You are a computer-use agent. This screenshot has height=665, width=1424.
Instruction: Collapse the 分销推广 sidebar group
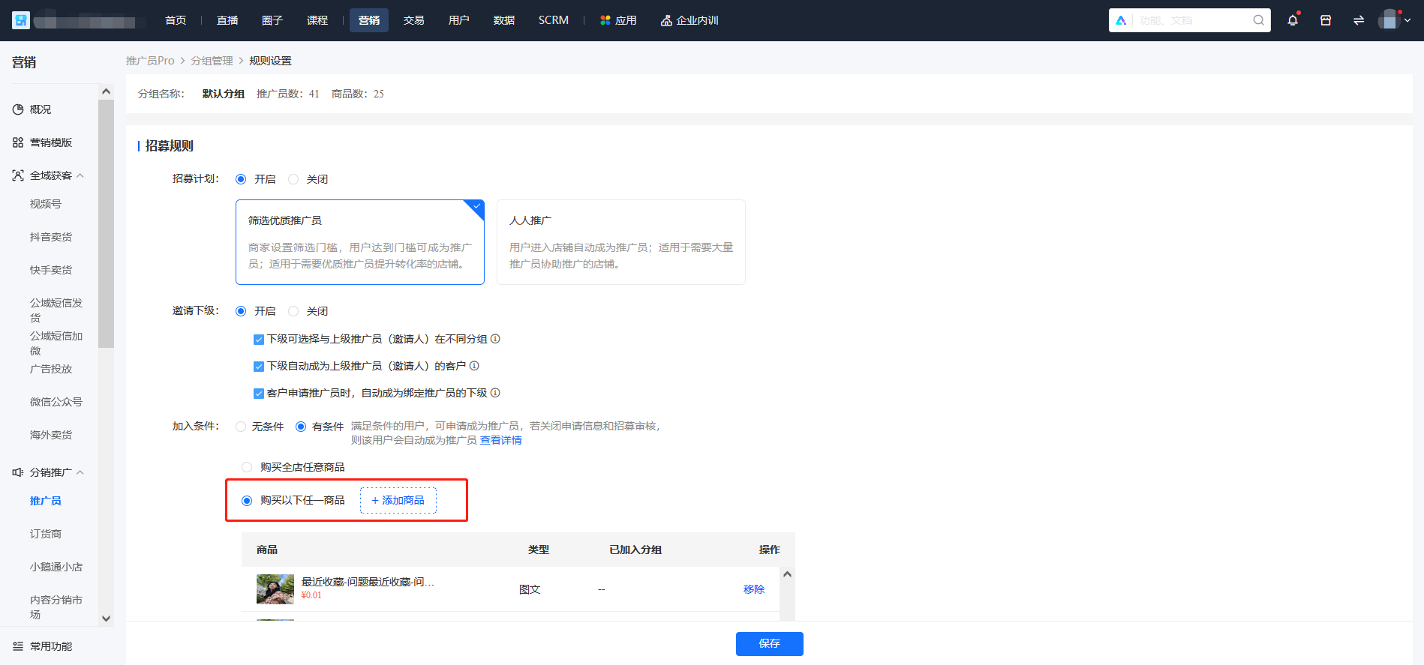pyautogui.click(x=80, y=472)
